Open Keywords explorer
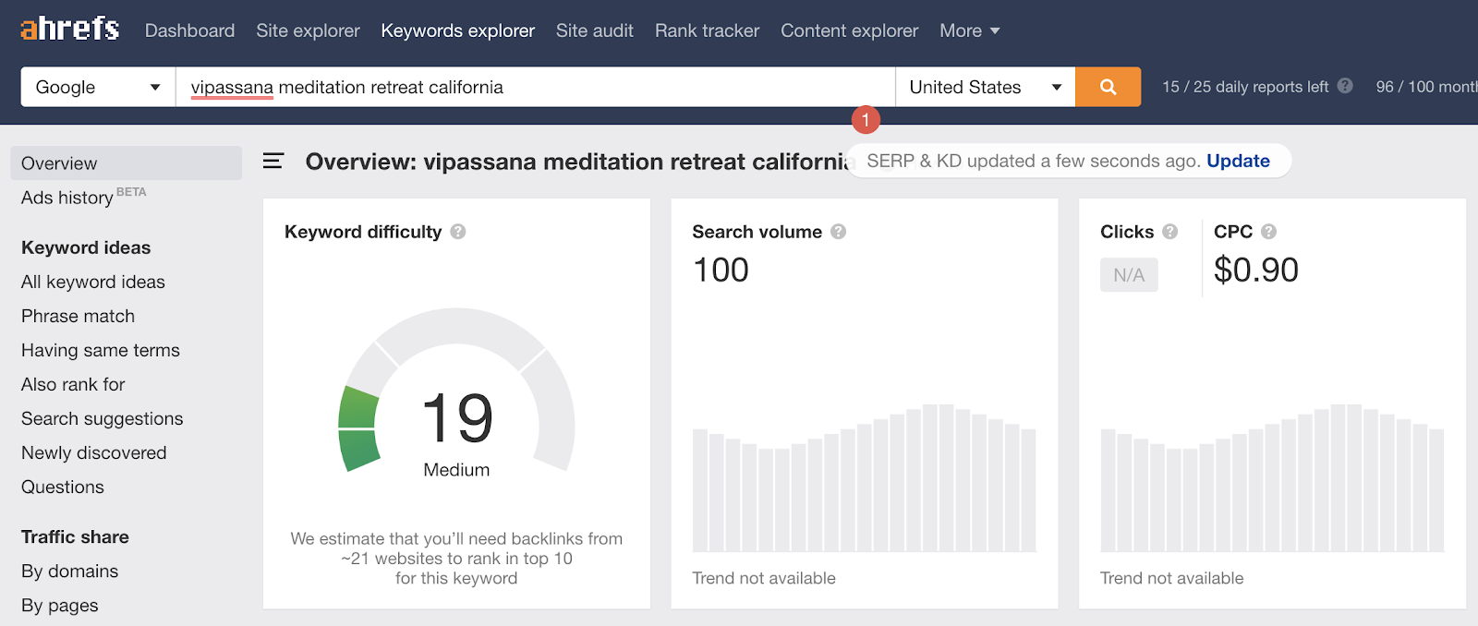 click(457, 30)
